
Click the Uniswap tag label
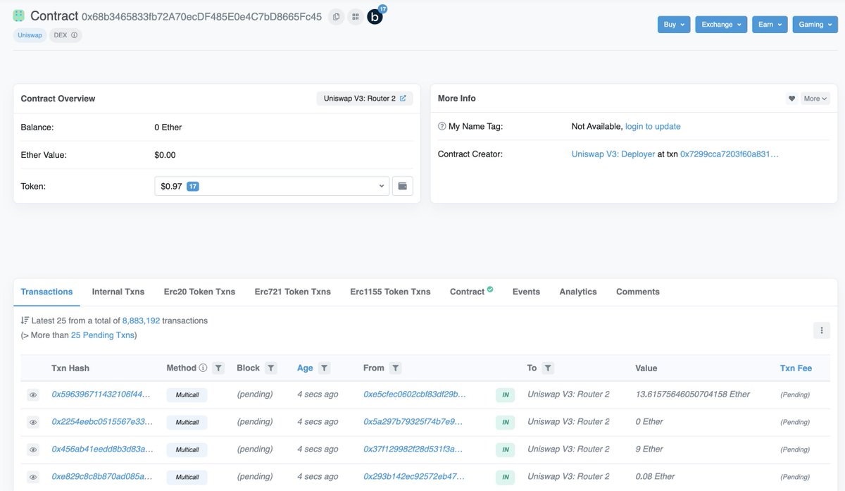pos(30,35)
